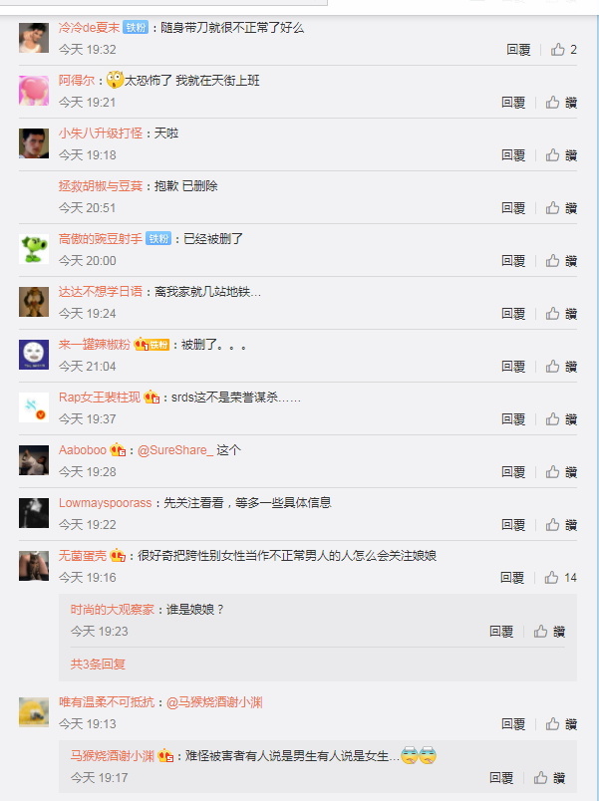
Task: Reply to 拯救胡椒与豆荚's comment
Action: coord(513,208)
